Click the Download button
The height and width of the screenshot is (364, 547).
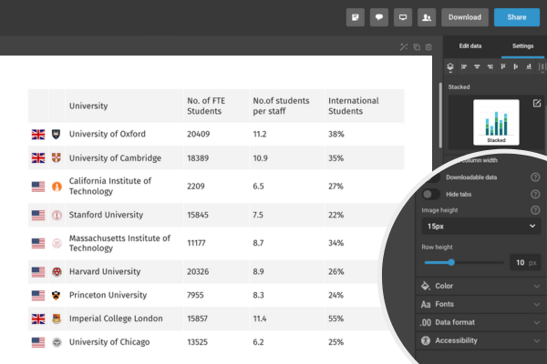[465, 17]
